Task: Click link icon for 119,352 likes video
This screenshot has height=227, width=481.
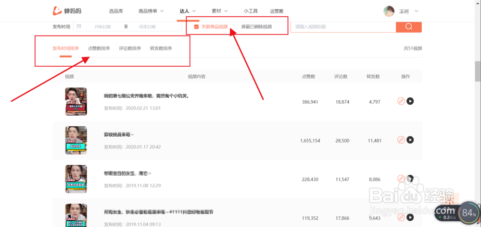Action: pos(401,217)
